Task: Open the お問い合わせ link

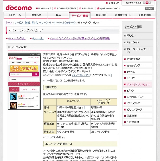Action: (x=87, y=8)
